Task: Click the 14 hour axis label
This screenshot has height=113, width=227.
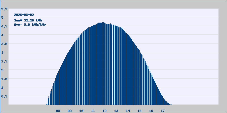Action: 128,110
